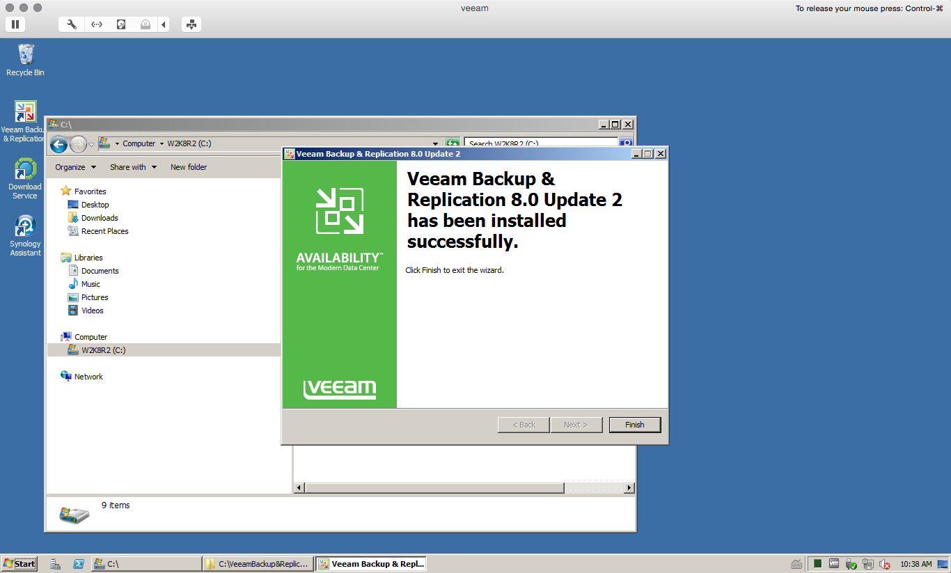Click Finish to exit the Veeam wizard
Viewport: 951px width, 573px height.
tap(634, 425)
